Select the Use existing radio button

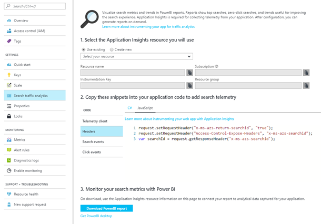pyautogui.click(x=84, y=49)
